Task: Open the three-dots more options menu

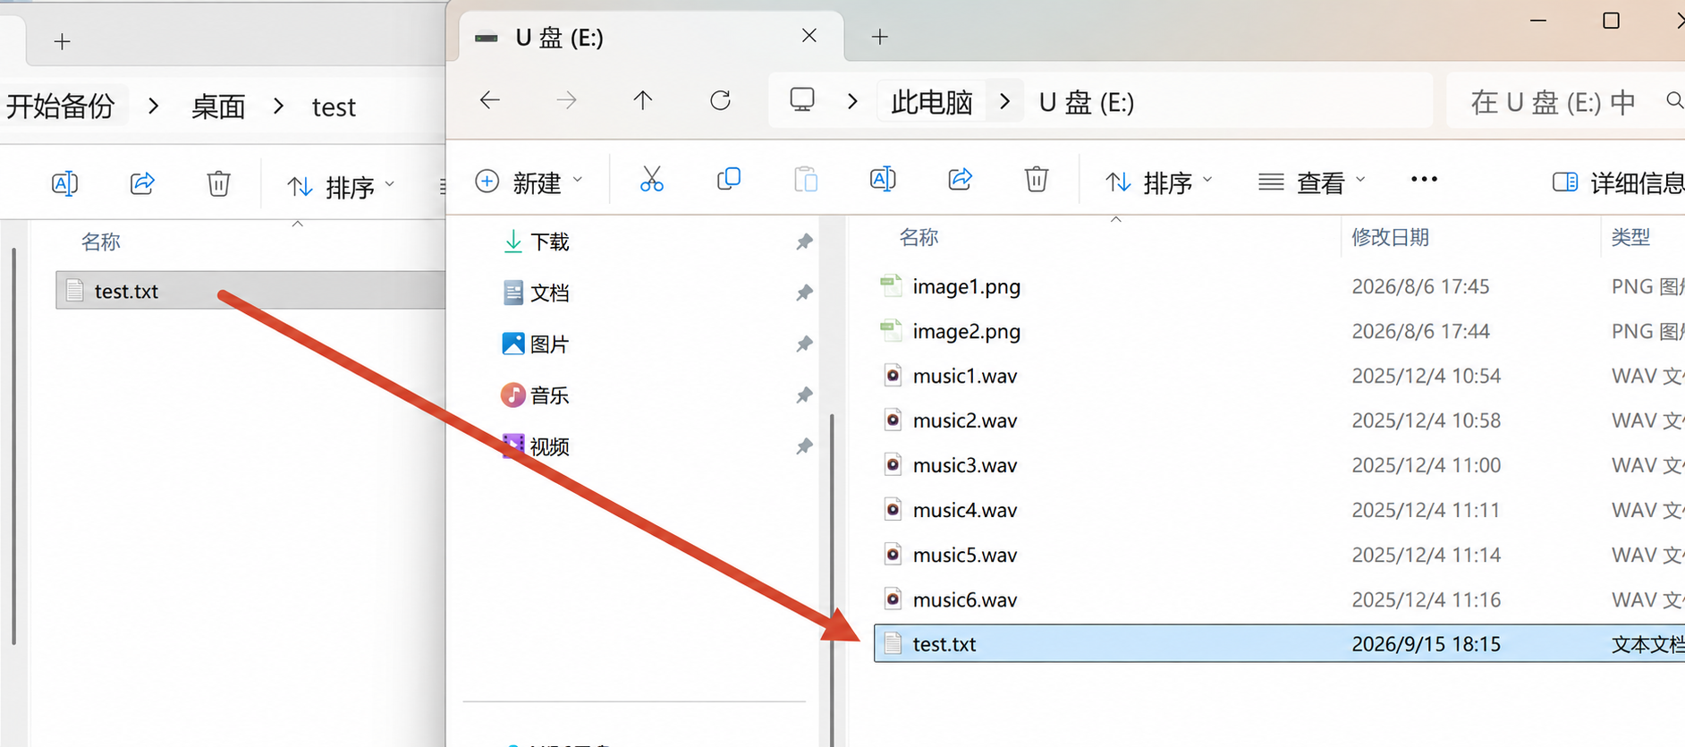Action: pos(1424,180)
